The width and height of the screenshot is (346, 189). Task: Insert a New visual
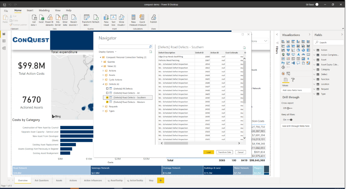(x=106, y=20)
